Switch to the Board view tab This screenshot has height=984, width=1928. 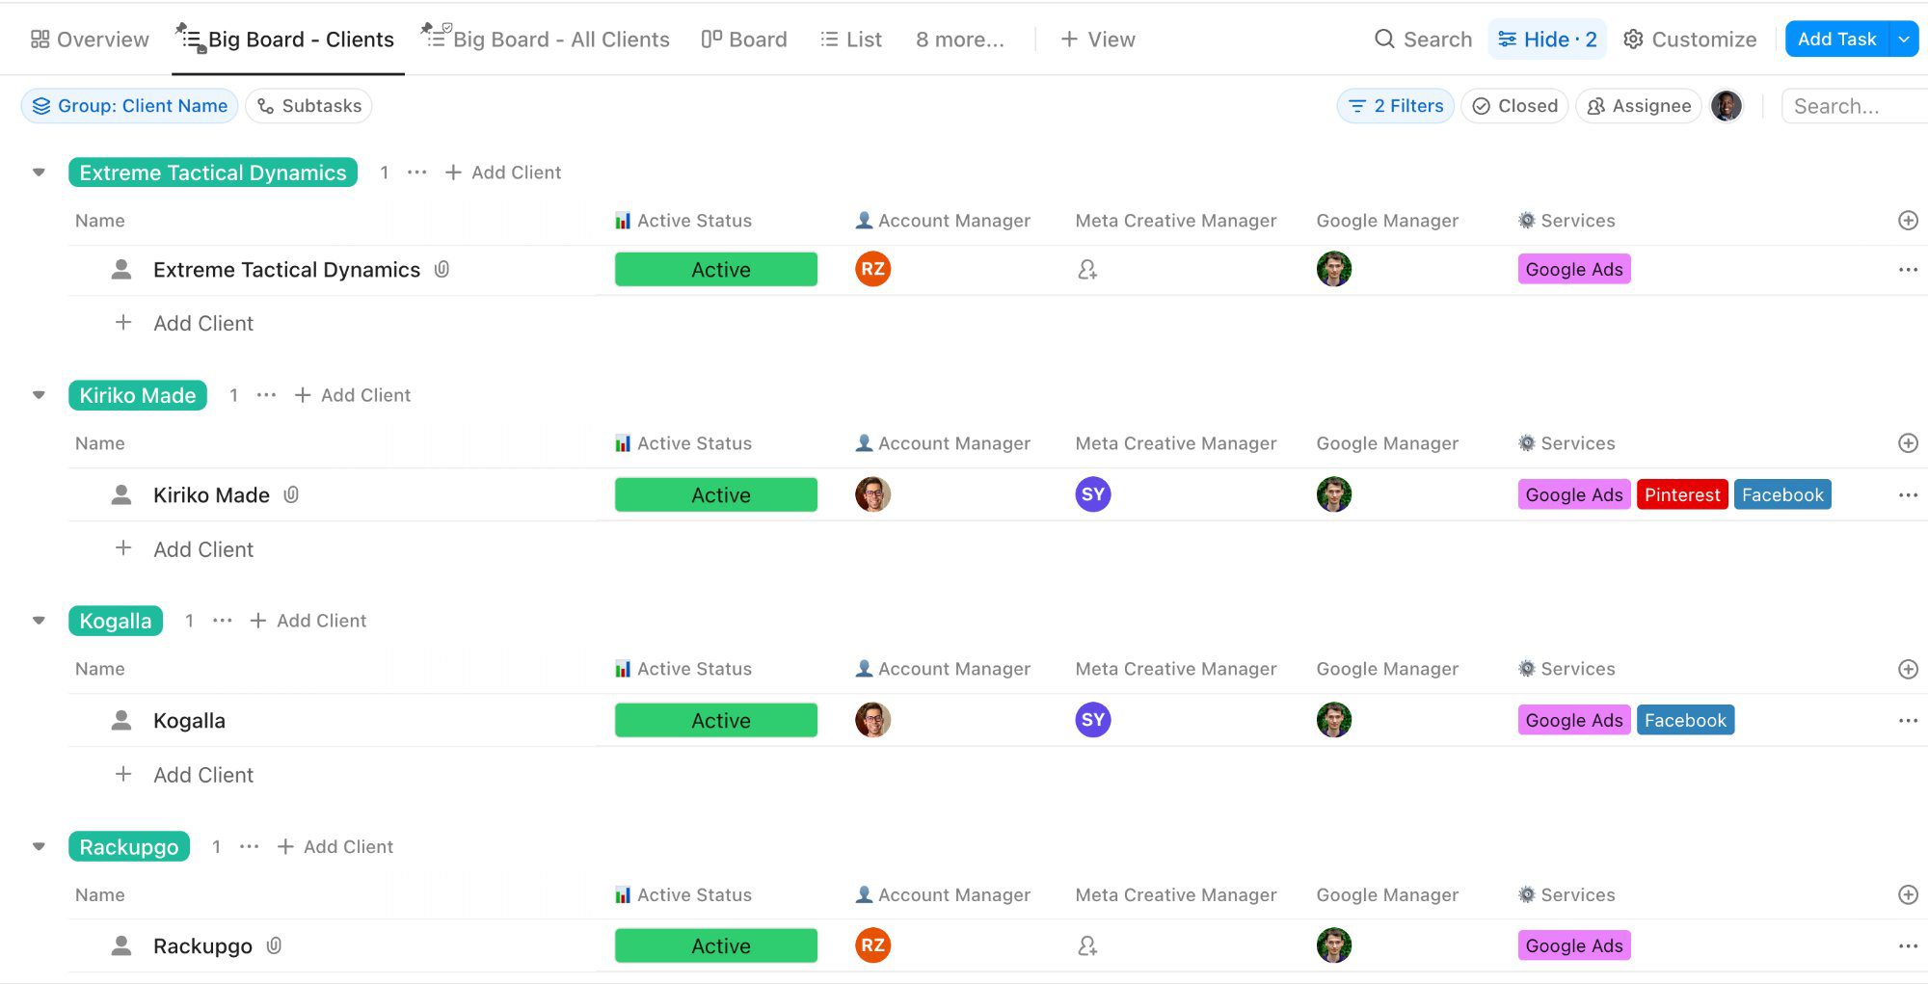[744, 39]
